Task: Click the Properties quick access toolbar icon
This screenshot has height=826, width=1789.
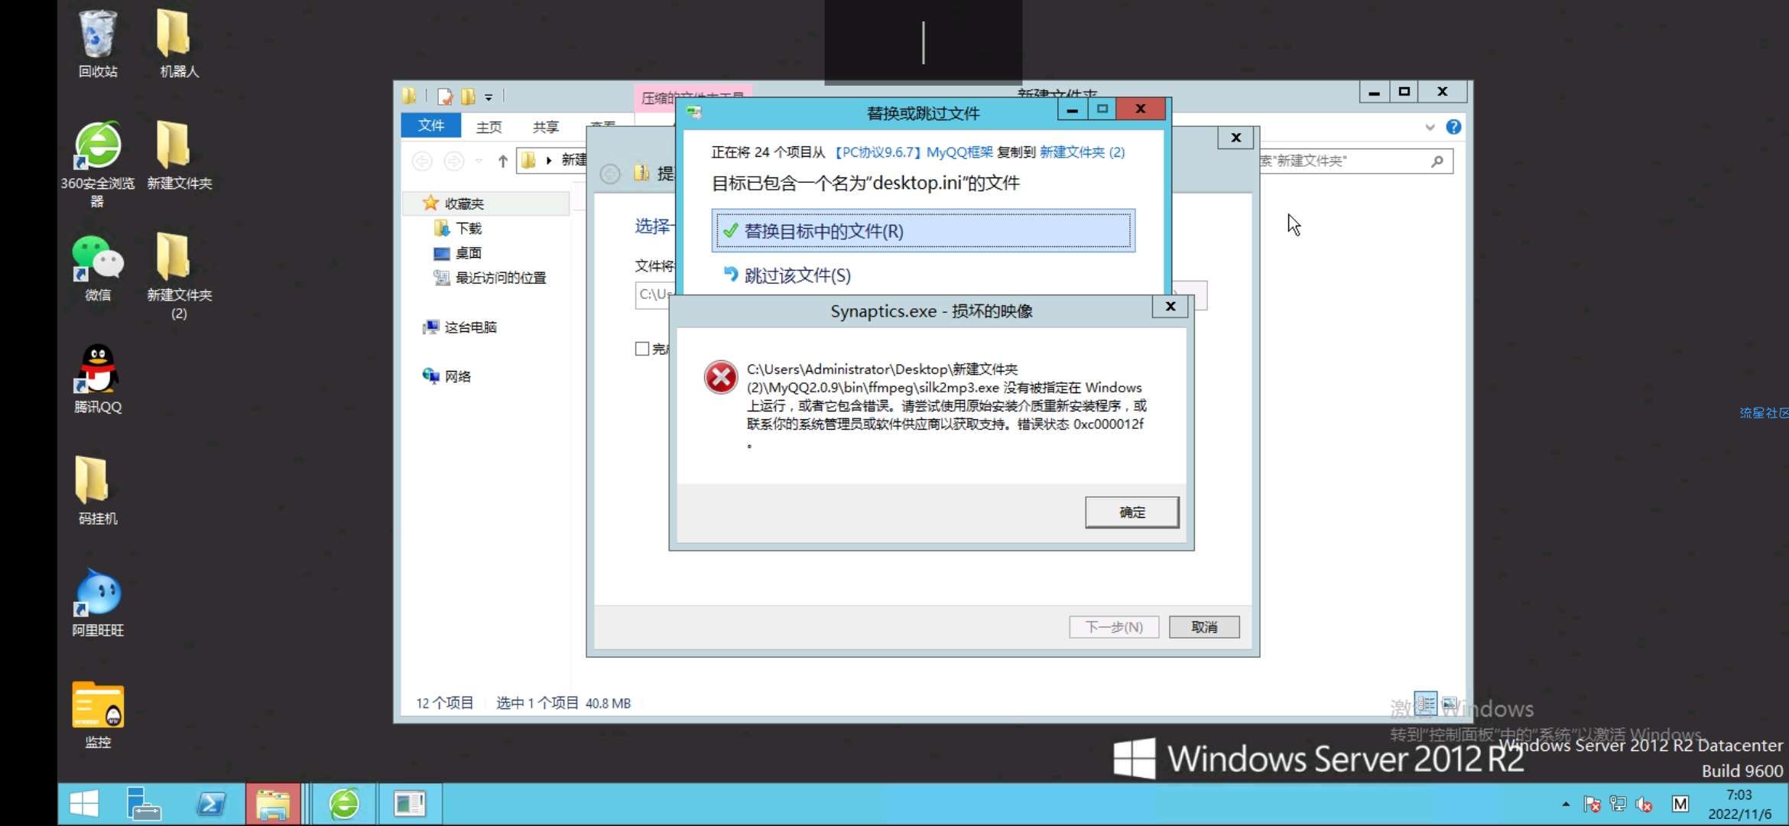Action: point(446,96)
